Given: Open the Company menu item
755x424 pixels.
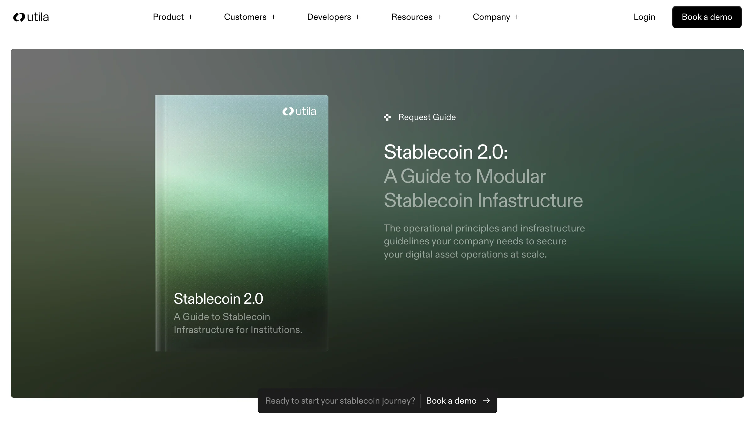Looking at the screenshot, I should [x=491, y=17].
